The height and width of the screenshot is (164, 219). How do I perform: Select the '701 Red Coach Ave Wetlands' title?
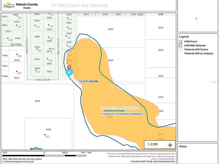[x=79, y=5]
